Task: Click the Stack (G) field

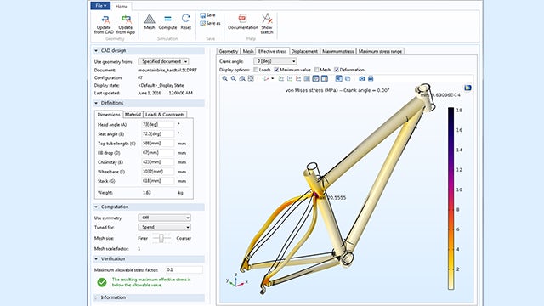Action: pyautogui.click(x=158, y=181)
